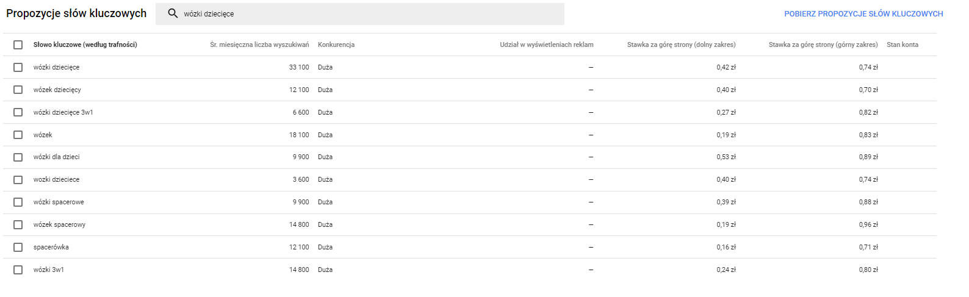
Task: Toggle the select-all checkbox in header
Action: point(18,45)
